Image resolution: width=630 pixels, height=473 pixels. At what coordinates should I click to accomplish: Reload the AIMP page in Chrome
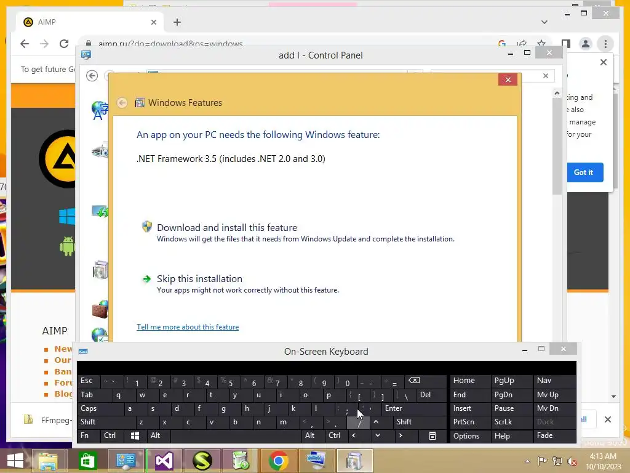pos(64,44)
